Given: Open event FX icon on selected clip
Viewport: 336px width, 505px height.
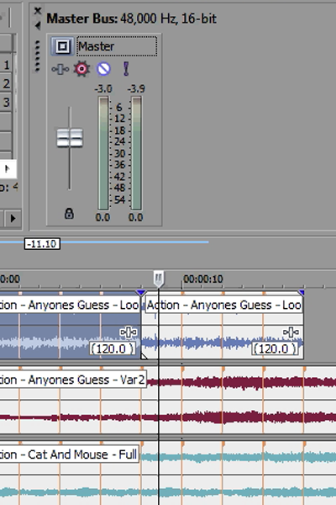Looking at the screenshot, I should tap(129, 332).
